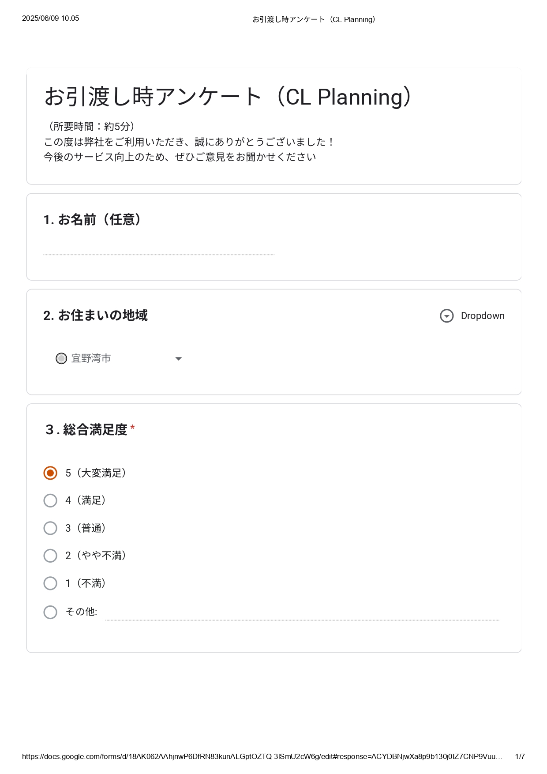The width and height of the screenshot is (547, 774).
Task: Click the 1. お名前（任意）question heading
Action: click(93, 219)
